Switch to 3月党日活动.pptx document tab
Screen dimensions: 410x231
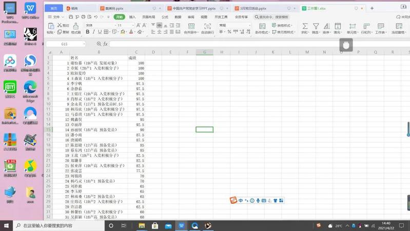click(x=266, y=8)
